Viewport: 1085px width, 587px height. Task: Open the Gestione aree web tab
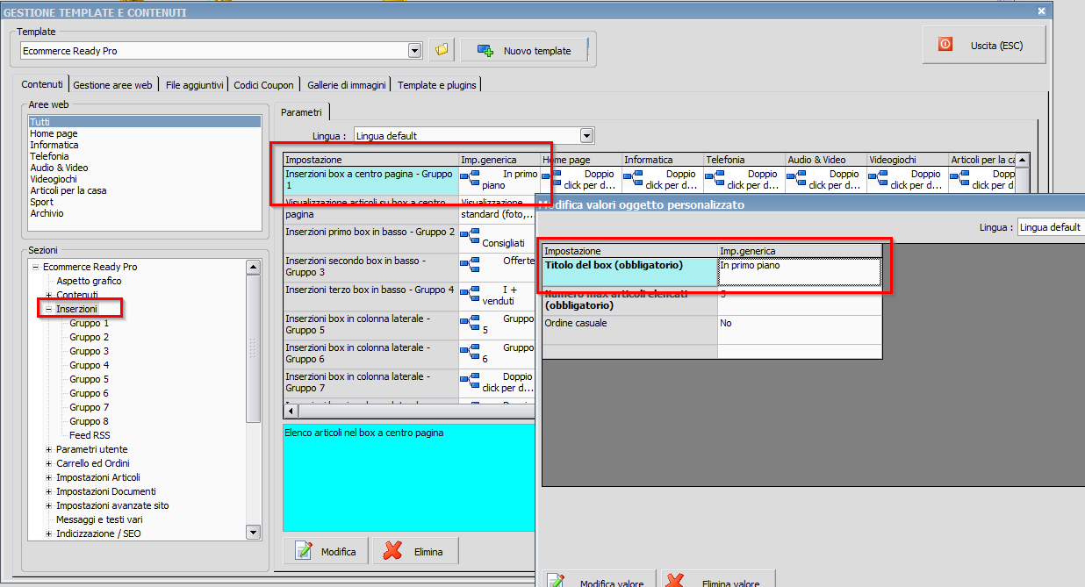coord(112,85)
